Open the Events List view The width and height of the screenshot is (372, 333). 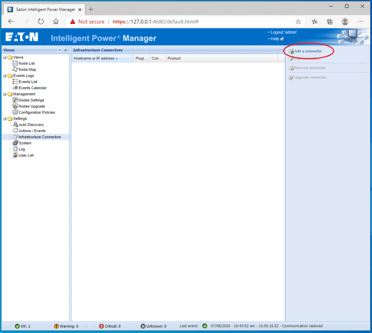coord(28,82)
